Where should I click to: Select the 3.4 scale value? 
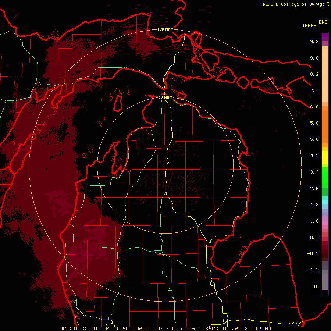(x=314, y=172)
